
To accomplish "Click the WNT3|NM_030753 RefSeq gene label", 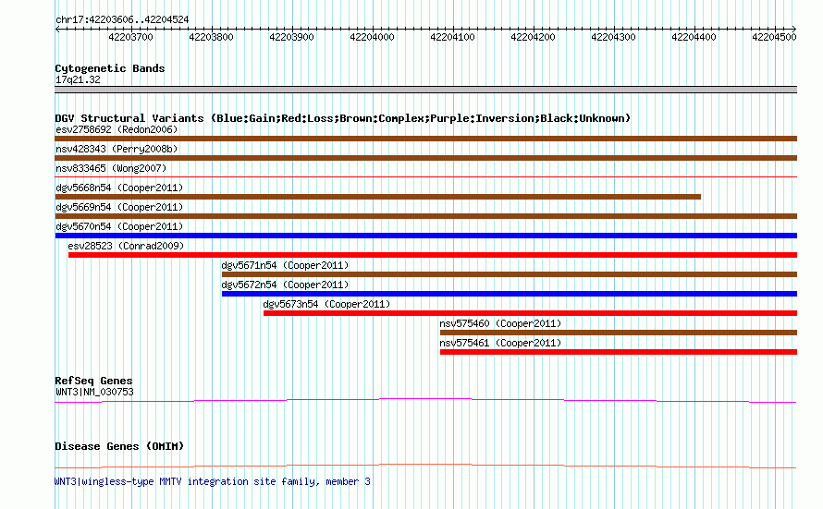I will (x=94, y=392).
